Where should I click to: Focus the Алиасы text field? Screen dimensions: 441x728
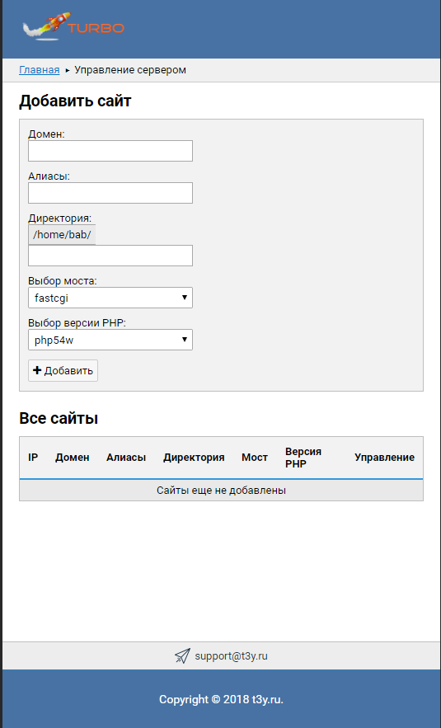[110, 193]
